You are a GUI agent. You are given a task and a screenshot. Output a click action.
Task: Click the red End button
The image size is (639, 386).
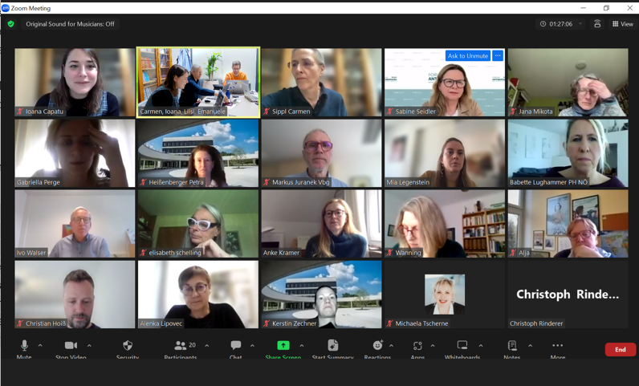[x=620, y=350]
